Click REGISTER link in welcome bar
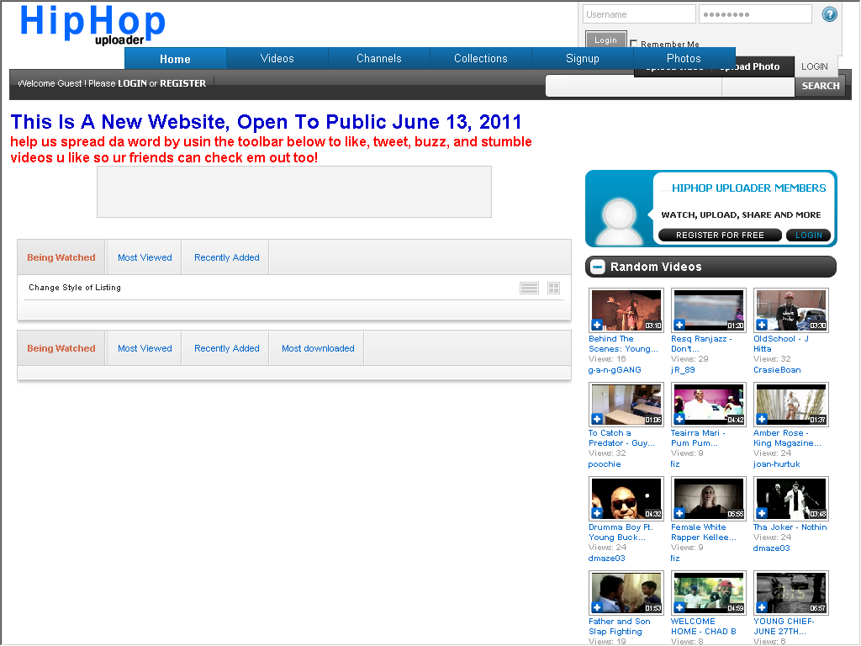861x646 pixels. pos(182,83)
